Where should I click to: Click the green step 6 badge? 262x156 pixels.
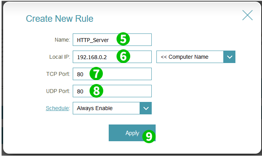pyautogui.click(x=122, y=56)
